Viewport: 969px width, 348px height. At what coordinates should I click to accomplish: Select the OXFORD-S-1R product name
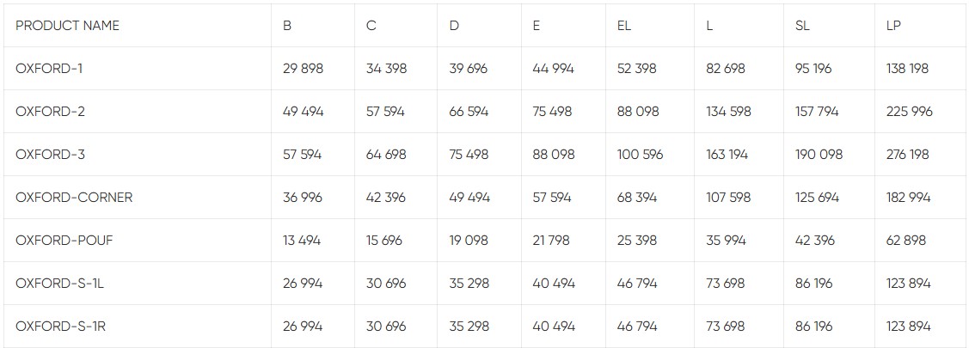(x=60, y=327)
